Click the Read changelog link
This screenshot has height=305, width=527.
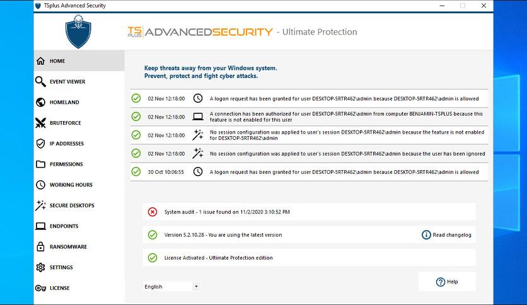click(446, 235)
